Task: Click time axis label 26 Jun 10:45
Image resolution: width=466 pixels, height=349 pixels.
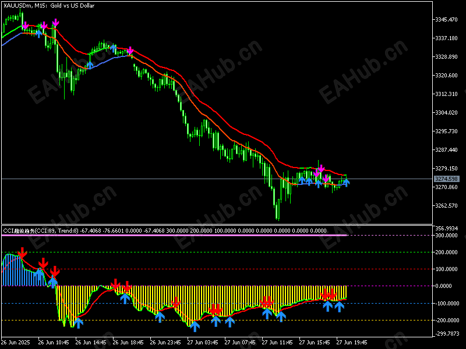Action: coord(54,342)
